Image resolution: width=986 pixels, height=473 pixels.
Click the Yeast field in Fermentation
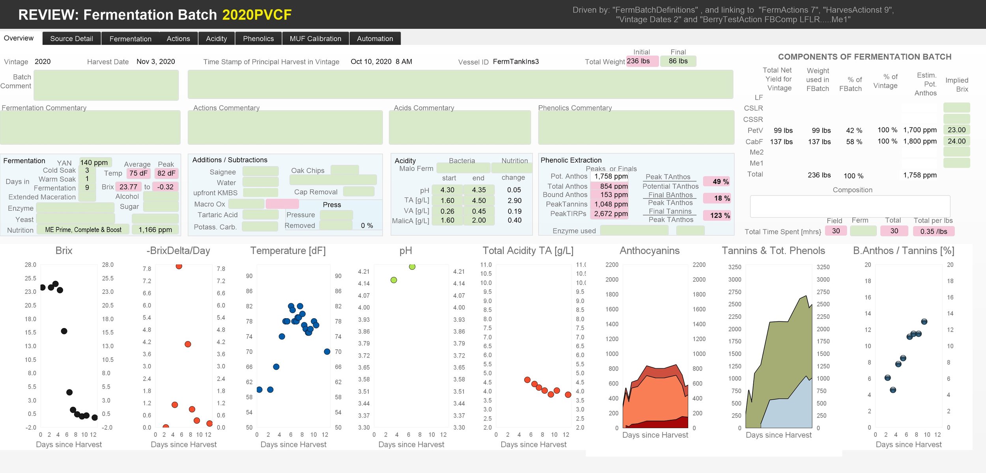click(76, 219)
